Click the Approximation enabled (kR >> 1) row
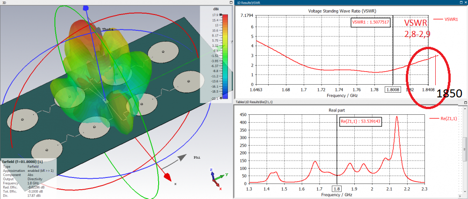 (29, 170)
